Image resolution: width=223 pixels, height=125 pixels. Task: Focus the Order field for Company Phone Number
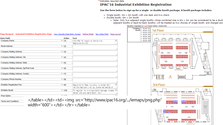click(67, 79)
